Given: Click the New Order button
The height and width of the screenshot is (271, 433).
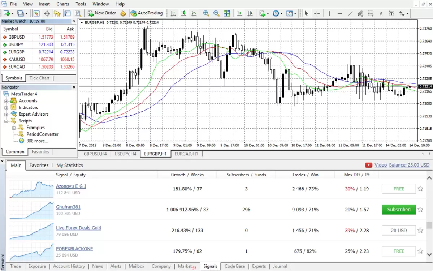Looking at the screenshot, I should point(102,13).
